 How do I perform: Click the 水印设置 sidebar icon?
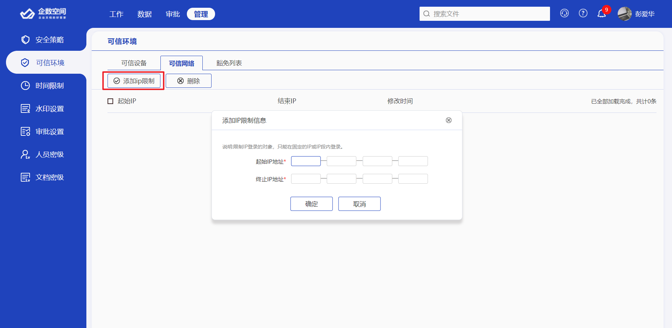(x=25, y=108)
